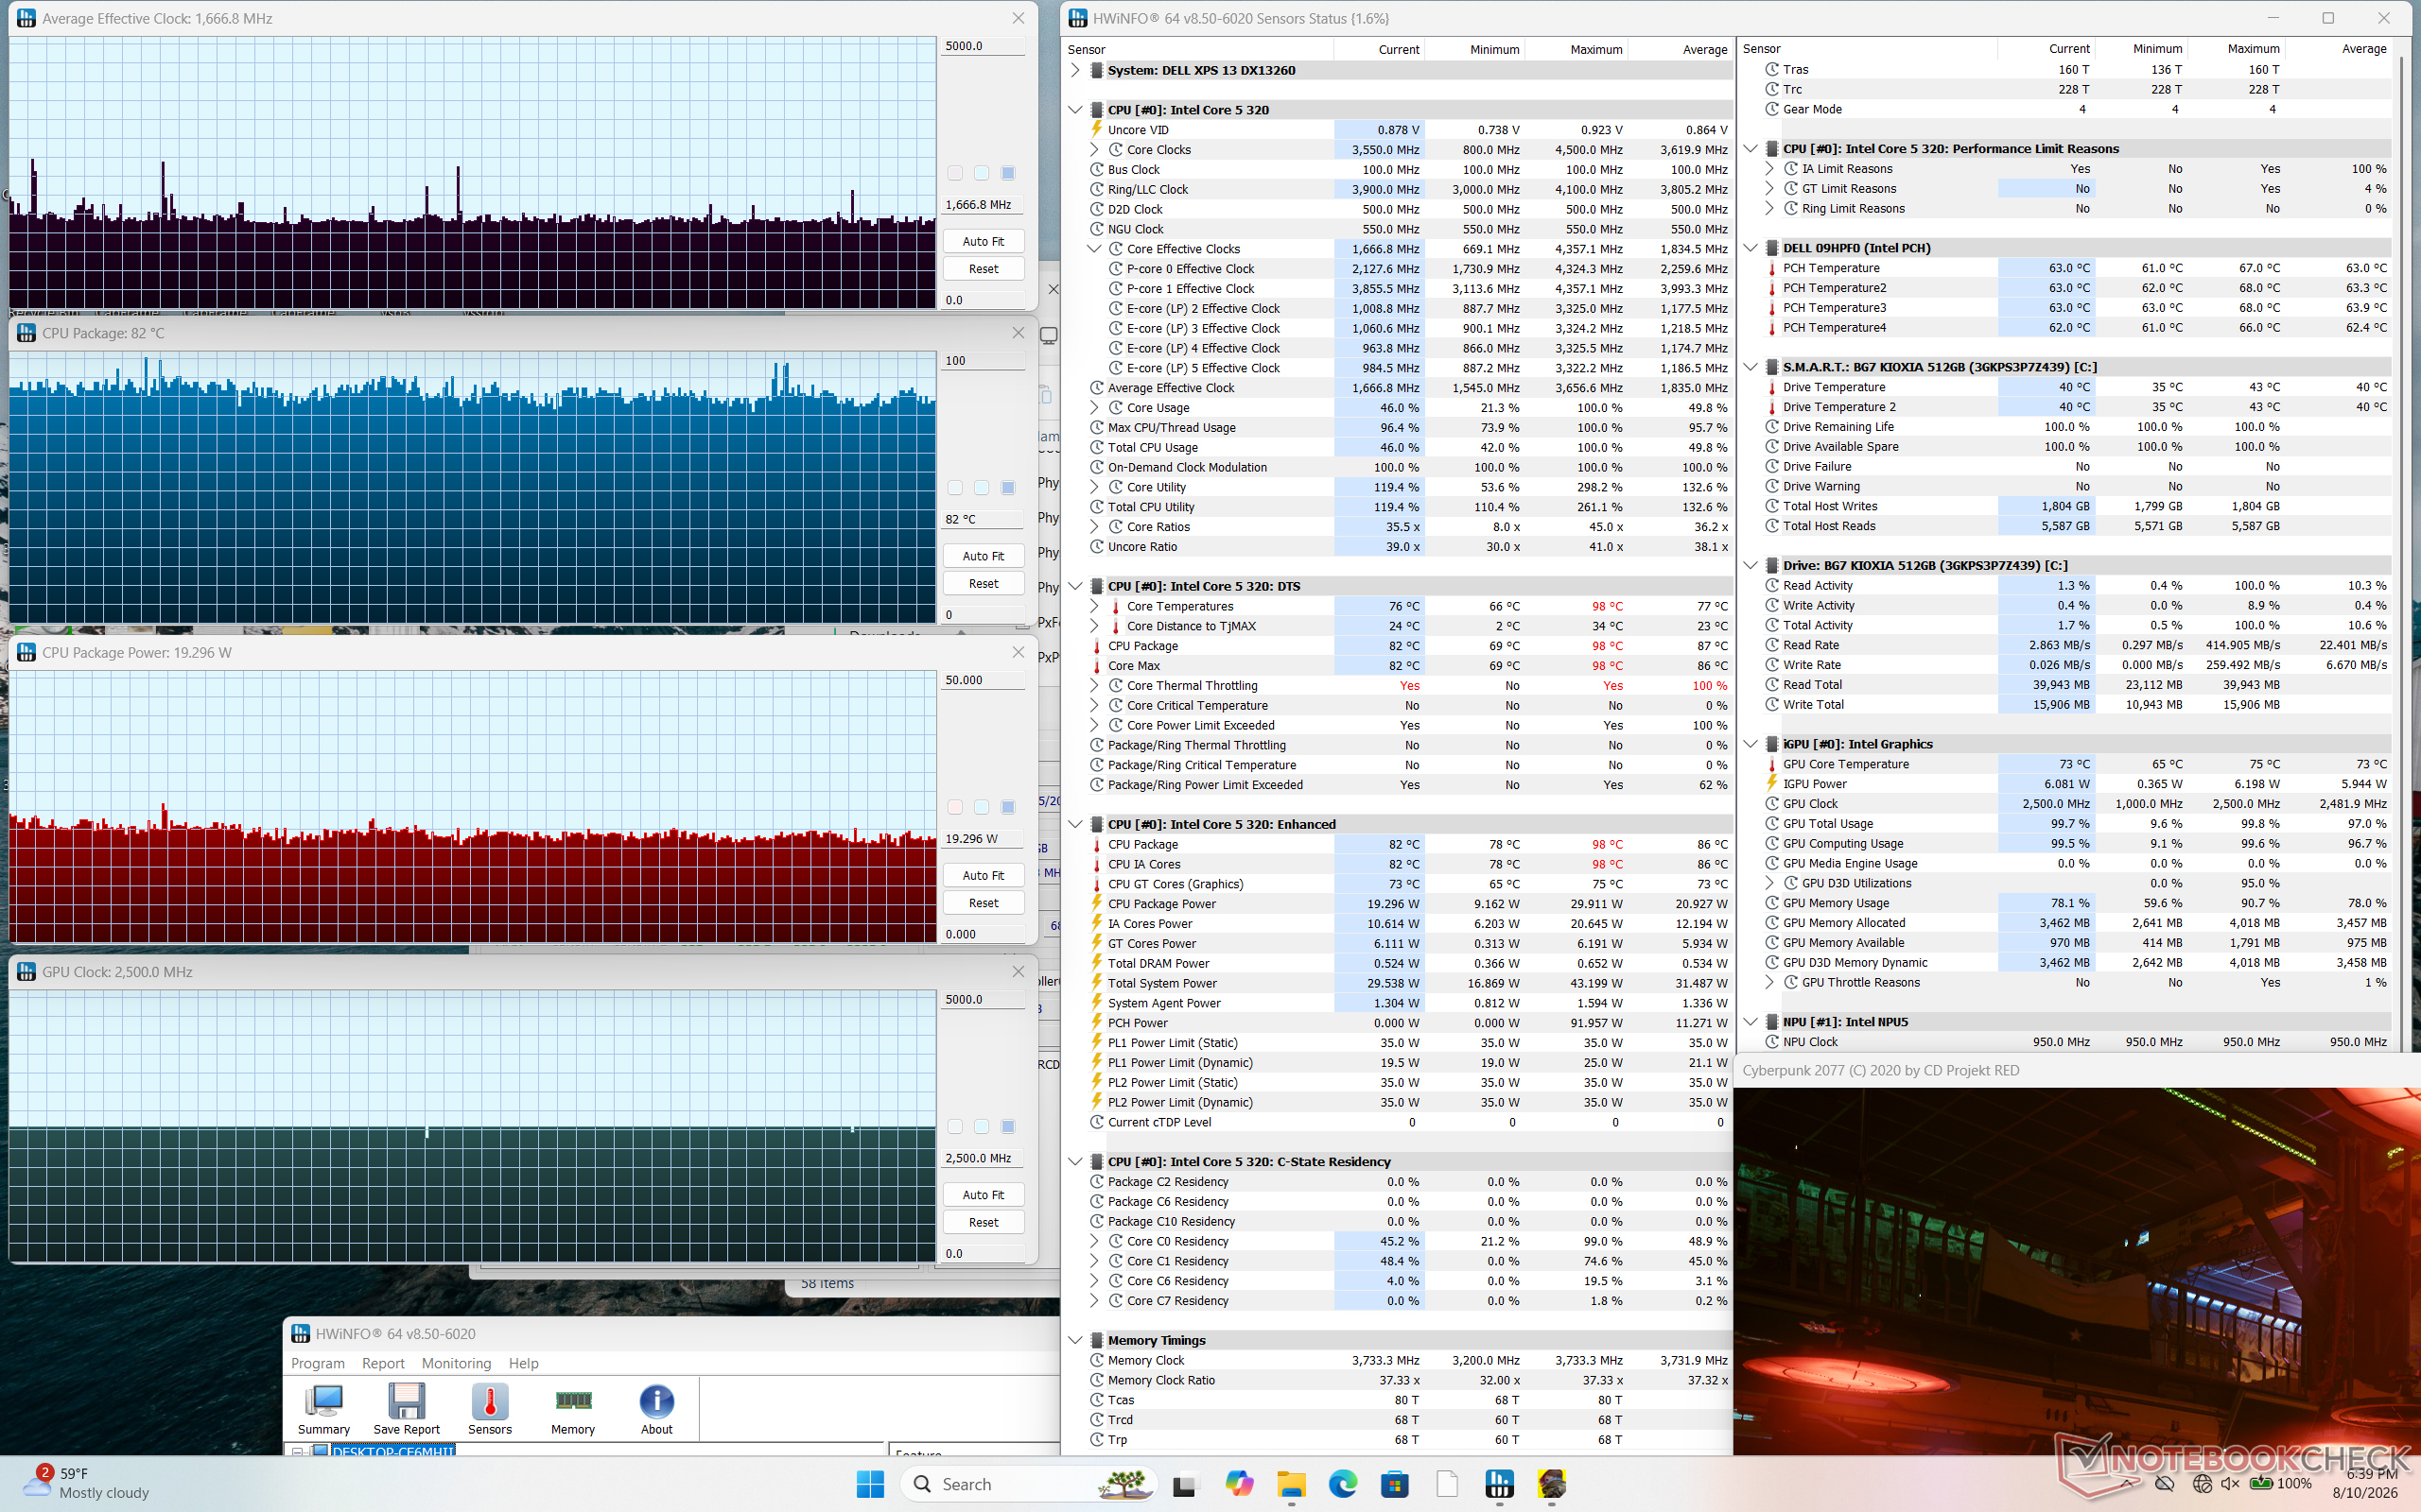This screenshot has height=1512, width=2421.
Task: Click Auto Fit in GPU Clock window
Action: pos(984,1195)
